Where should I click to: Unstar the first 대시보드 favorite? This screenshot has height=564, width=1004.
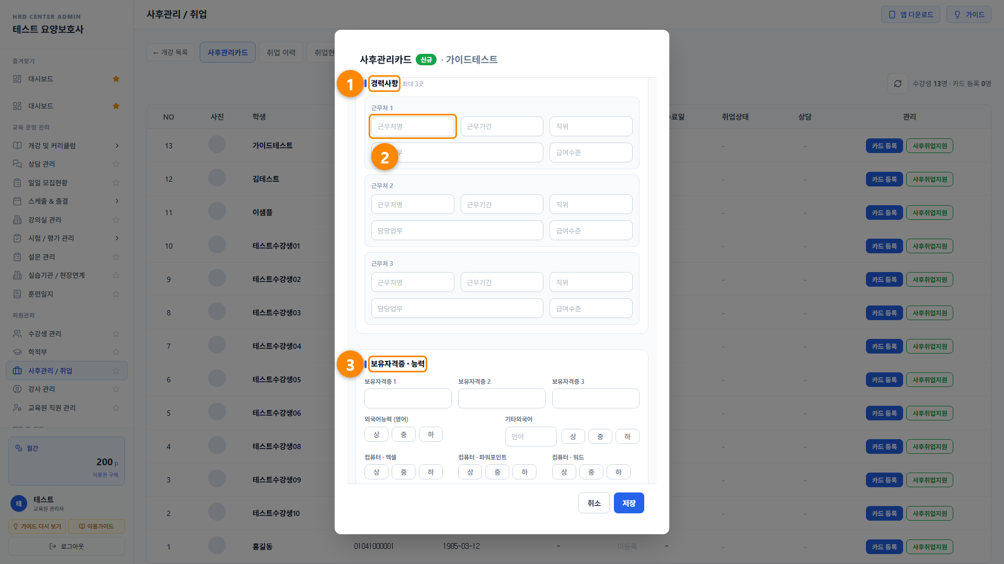click(116, 79)
